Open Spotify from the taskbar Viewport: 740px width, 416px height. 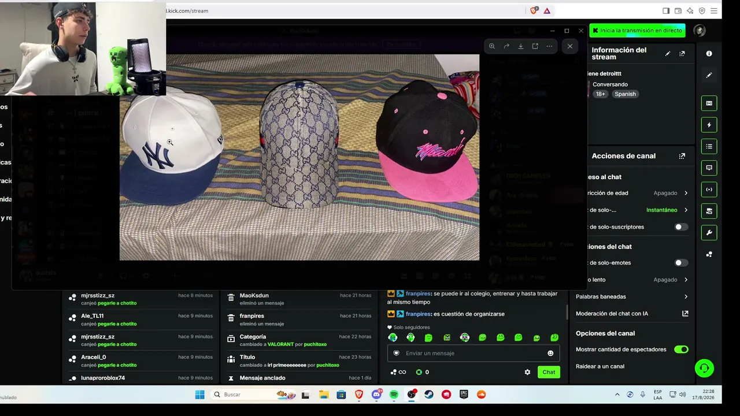[394, 395]
